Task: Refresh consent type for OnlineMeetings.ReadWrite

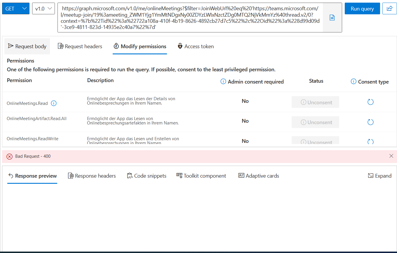Action: (x=370, y=141)
